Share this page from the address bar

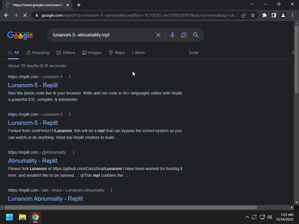click(x=244, y=15)
